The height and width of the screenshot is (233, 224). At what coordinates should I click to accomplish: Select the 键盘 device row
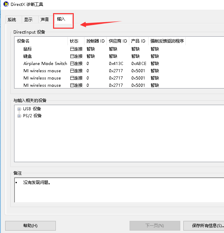(28, 56)
